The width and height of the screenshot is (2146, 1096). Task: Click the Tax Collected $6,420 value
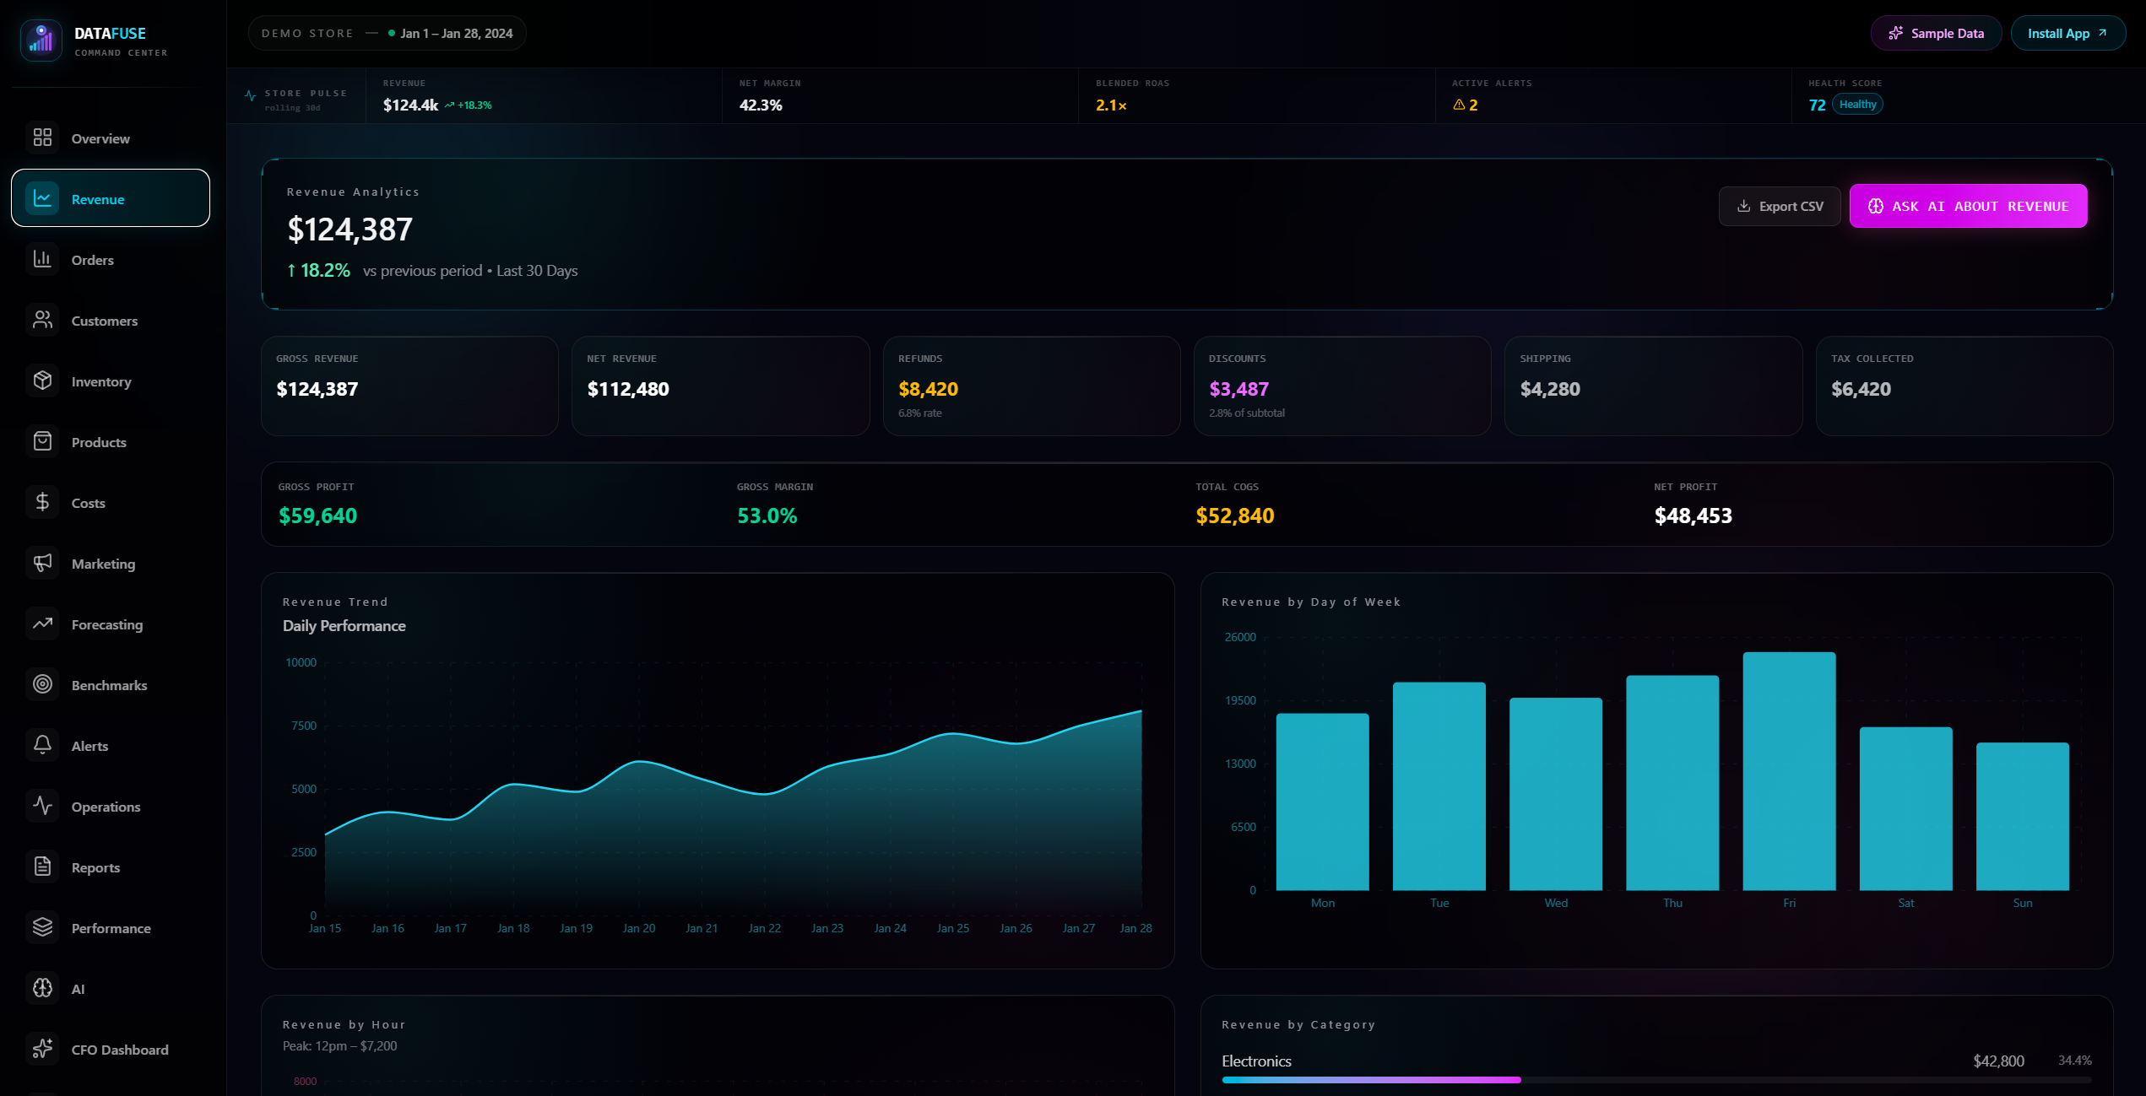tap(1861, 389)
